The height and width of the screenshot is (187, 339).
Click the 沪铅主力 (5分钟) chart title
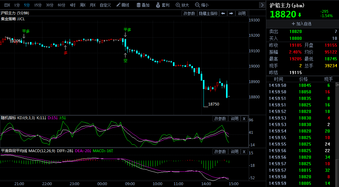tap(15, 13)
